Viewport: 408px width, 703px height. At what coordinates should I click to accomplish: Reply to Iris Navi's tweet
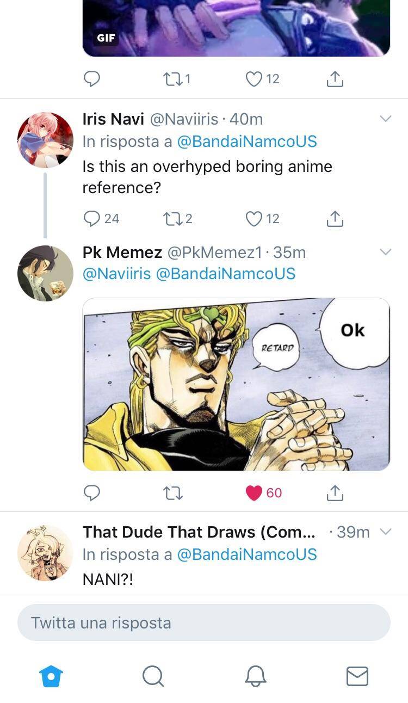92,219
